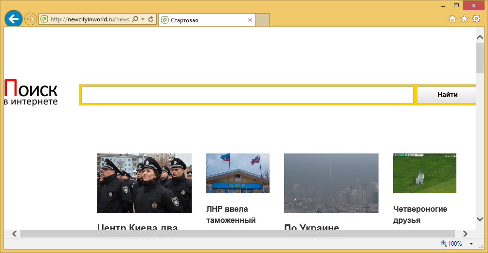This screenshot has height=253, width=488.
Task: Open Favorites star icon
Action: point(464,19)
